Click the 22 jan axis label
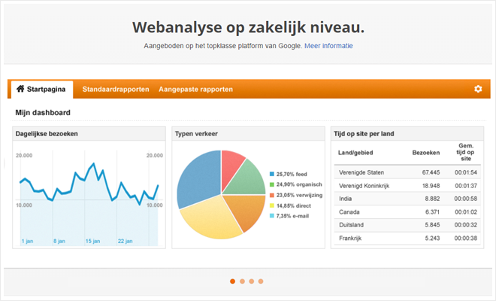This screenshot has width=496, height=301. coord(126,241)
